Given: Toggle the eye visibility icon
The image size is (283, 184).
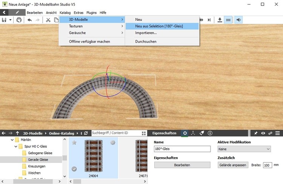Looking at the screenshot, I should 263,133.
